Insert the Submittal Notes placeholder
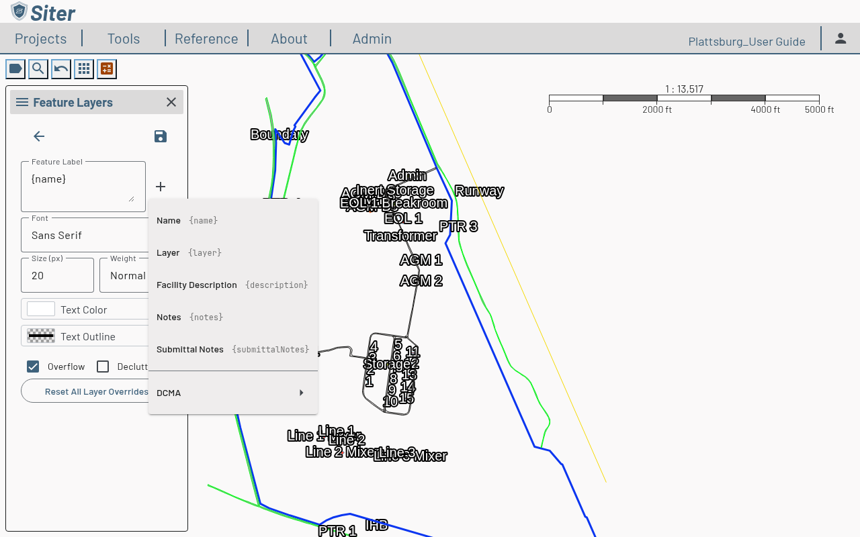 233,349
